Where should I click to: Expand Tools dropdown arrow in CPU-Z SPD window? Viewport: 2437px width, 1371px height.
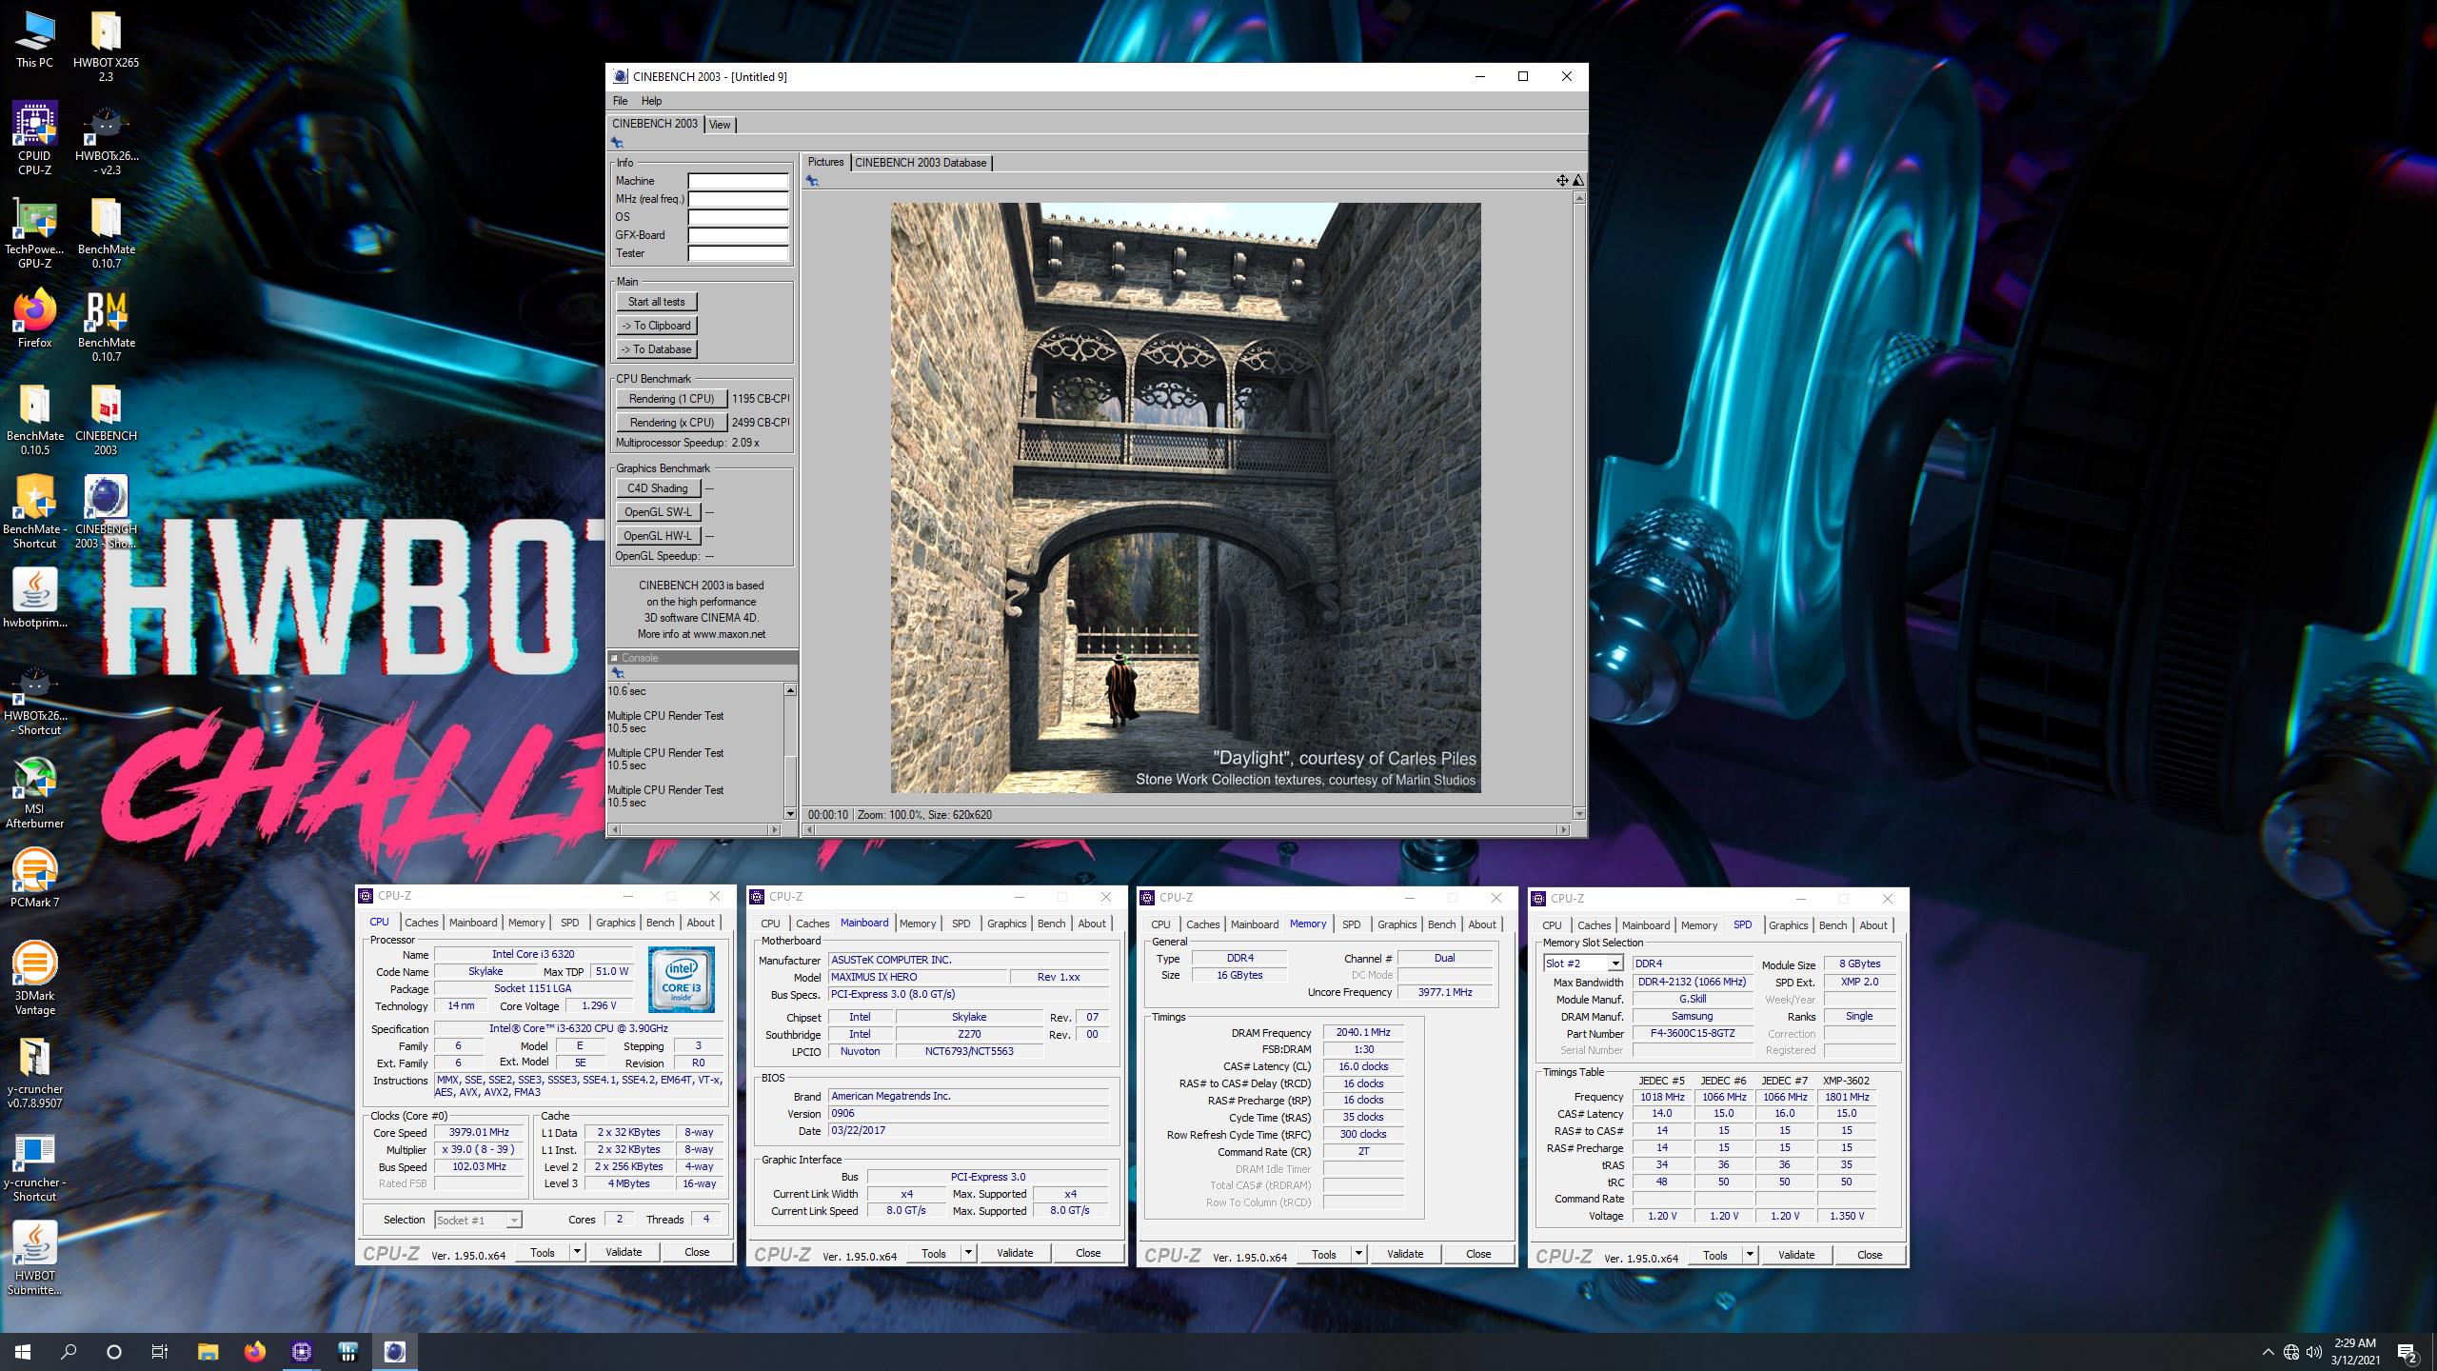click(x=1750, y=1255)
